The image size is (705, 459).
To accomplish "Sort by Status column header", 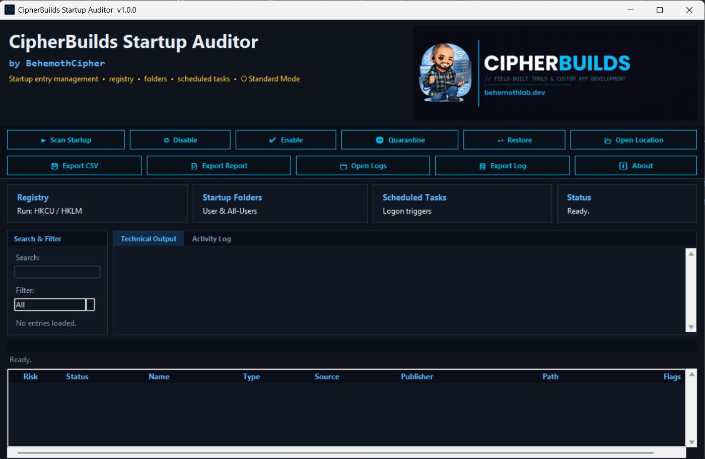I will point(77,376).
